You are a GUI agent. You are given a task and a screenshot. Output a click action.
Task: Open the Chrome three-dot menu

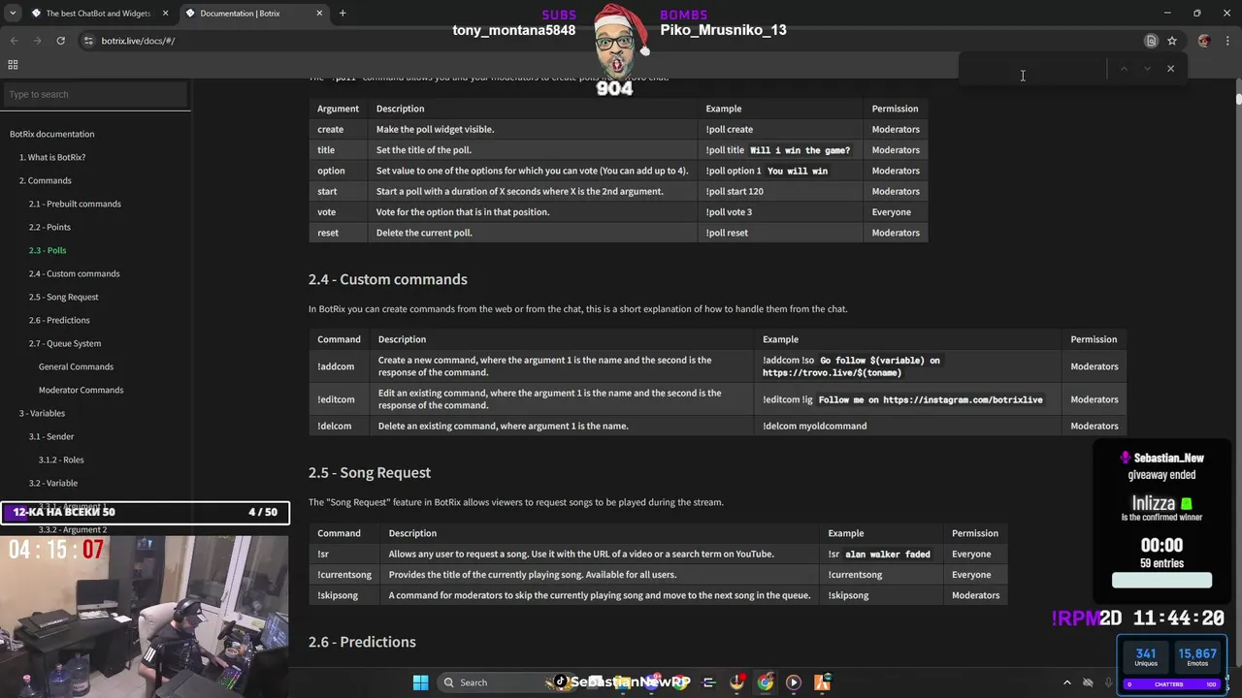[x=1227, y=41]
